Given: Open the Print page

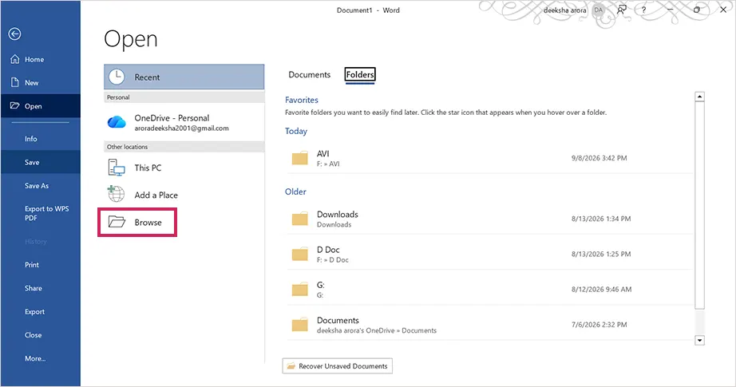Looking at the screenshot, I should [x=40, y=265].
